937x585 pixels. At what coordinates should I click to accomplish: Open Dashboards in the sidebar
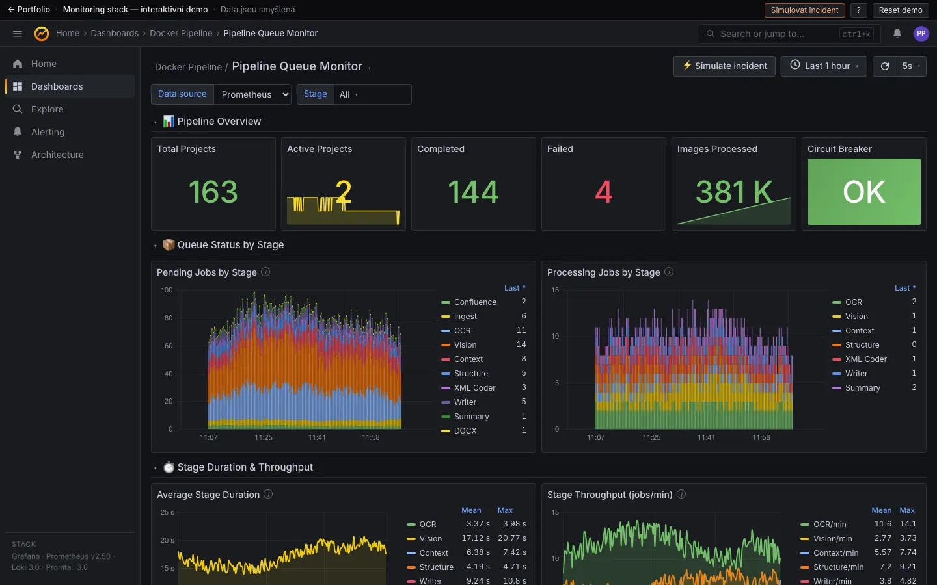coord(70,86)
